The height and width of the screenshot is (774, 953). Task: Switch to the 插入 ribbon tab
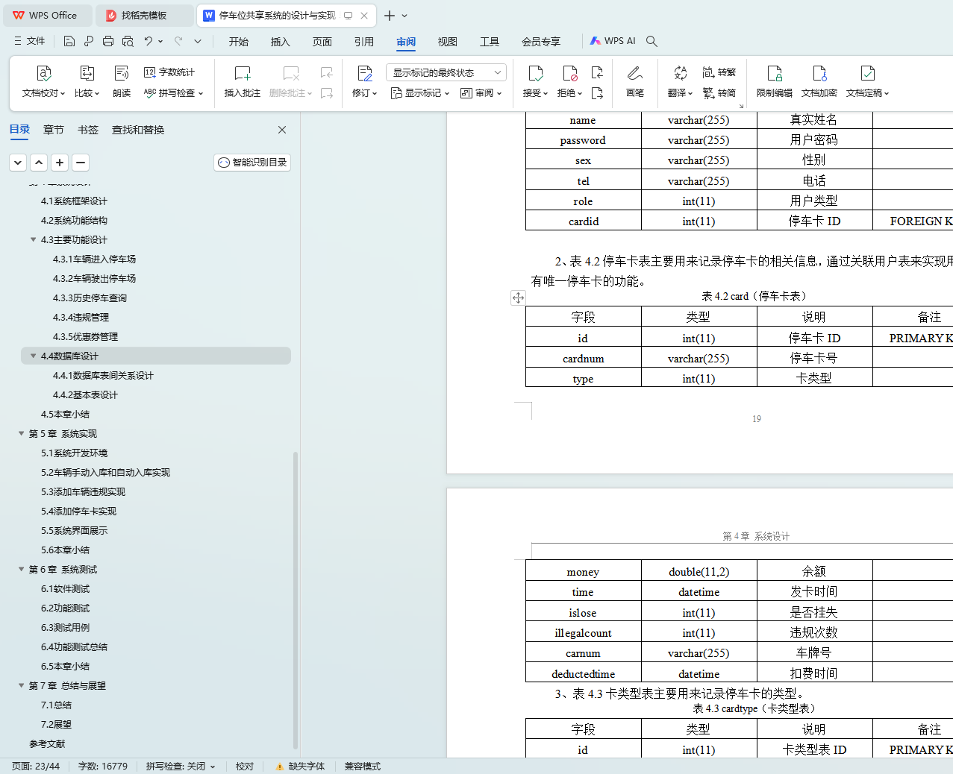(x=281, y=42)
